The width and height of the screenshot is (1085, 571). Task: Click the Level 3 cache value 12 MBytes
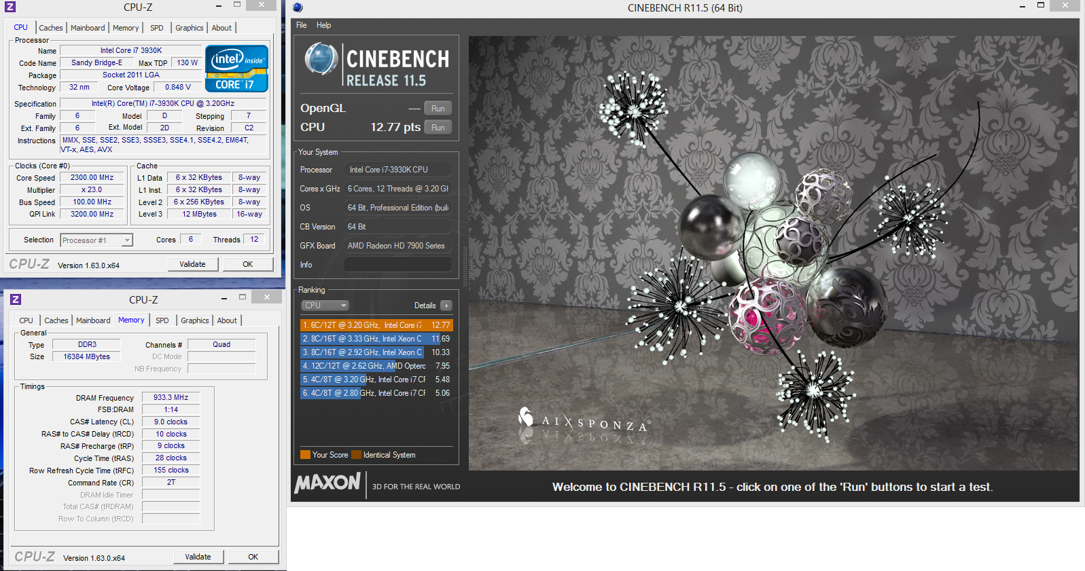click(x=199, y=215)
